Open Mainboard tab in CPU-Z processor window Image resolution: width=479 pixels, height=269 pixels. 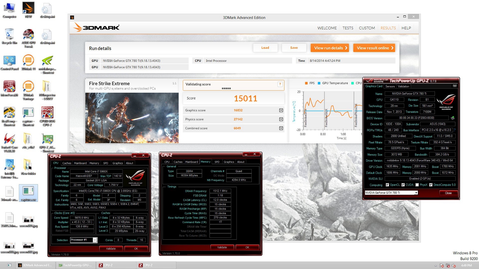coord(80,163)
